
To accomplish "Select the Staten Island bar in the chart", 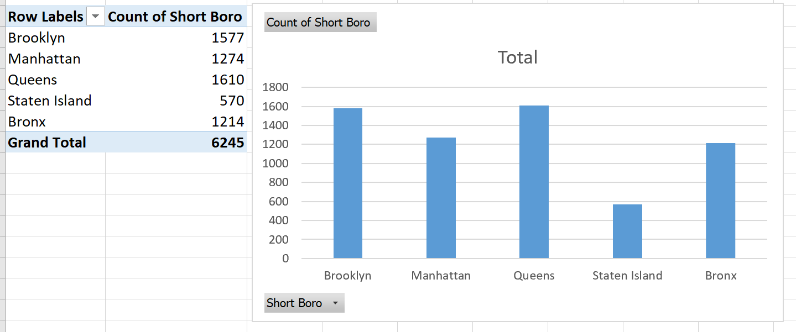I will [627, 231].
